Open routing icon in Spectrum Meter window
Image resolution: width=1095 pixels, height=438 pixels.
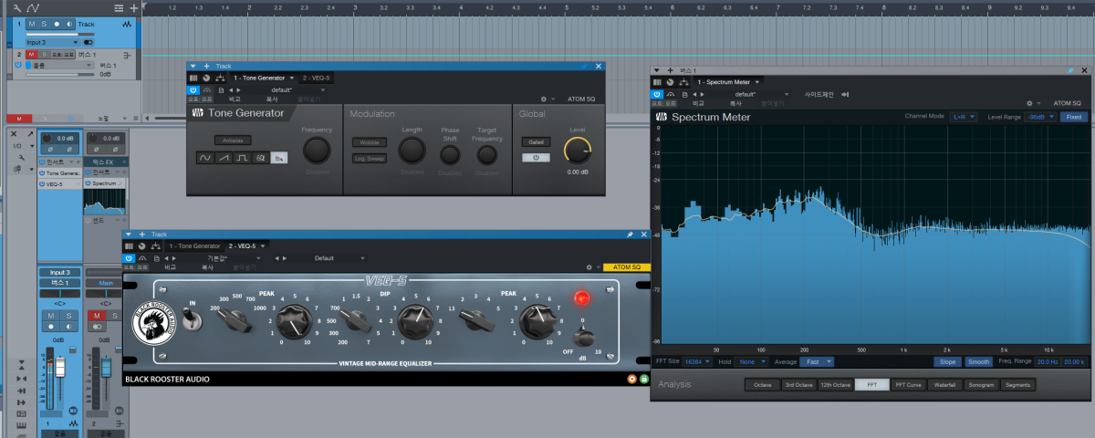pos(683,82)
